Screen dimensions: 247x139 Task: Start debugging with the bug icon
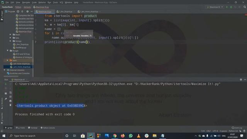[x=231, y=7]
